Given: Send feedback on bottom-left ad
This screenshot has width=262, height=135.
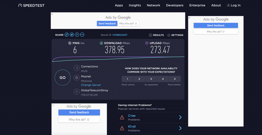Looking at the screenshot, I should click(x=79, y=112).
